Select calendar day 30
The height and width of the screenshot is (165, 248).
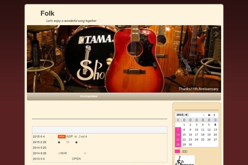coord(190,144)
